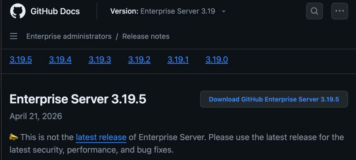Open the GitHub Docs home title

coord(55,11)
